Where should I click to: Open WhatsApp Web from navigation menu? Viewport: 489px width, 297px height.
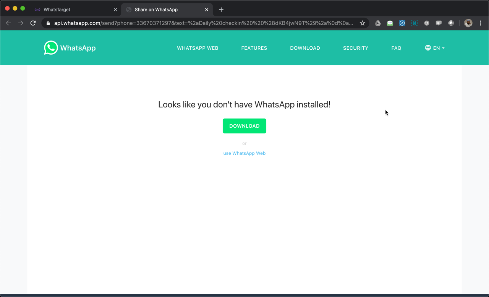(x=198, y=48)
